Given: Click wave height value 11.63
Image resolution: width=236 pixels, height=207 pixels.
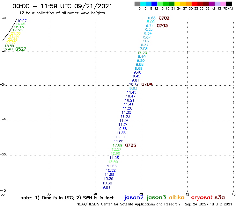Looking at the screenshot, I should coord(125,116).
